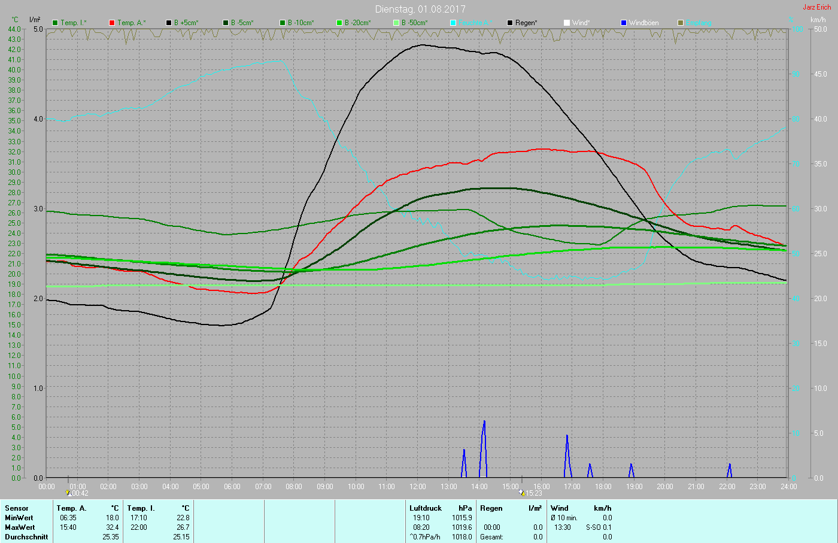This screenshot has height=543, width=838.
Task: Click the date title Dienstag, 01.08.2017
Action: click(x=420, y=9)
